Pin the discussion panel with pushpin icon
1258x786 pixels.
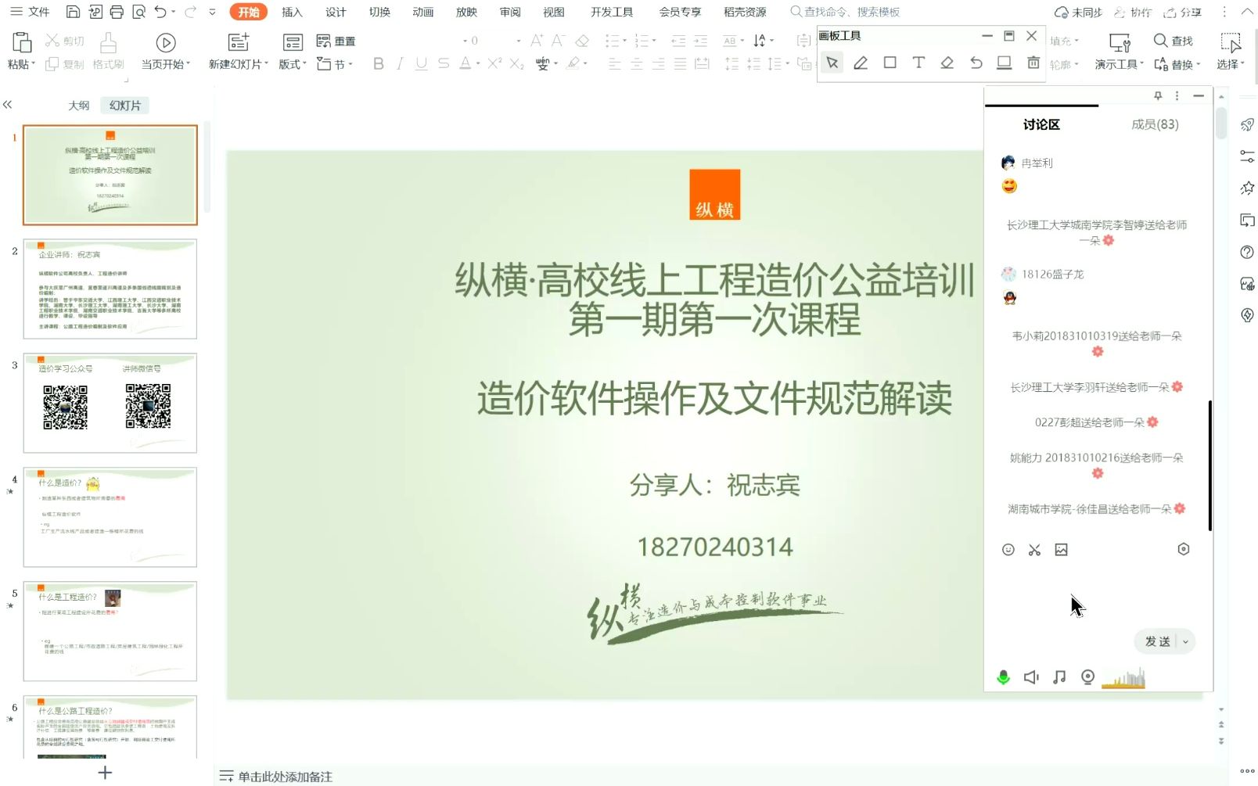click(1158, 95)
